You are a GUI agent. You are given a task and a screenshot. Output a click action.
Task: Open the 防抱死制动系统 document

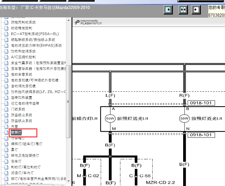click(23, 22)
